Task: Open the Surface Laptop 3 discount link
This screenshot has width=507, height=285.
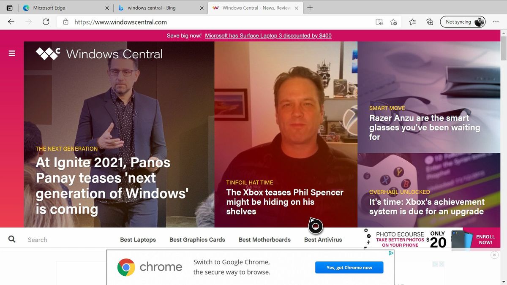Action: 268,35
